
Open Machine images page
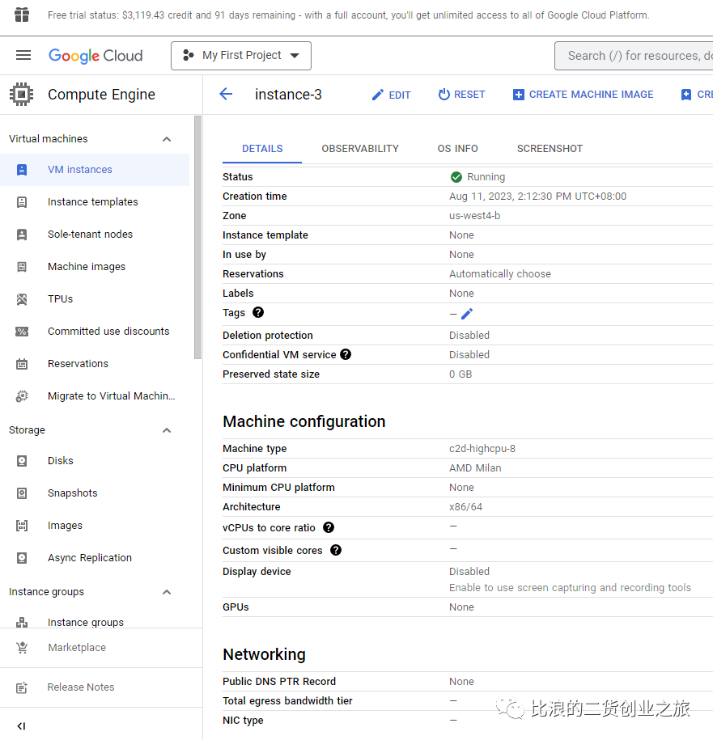point(87,267)
